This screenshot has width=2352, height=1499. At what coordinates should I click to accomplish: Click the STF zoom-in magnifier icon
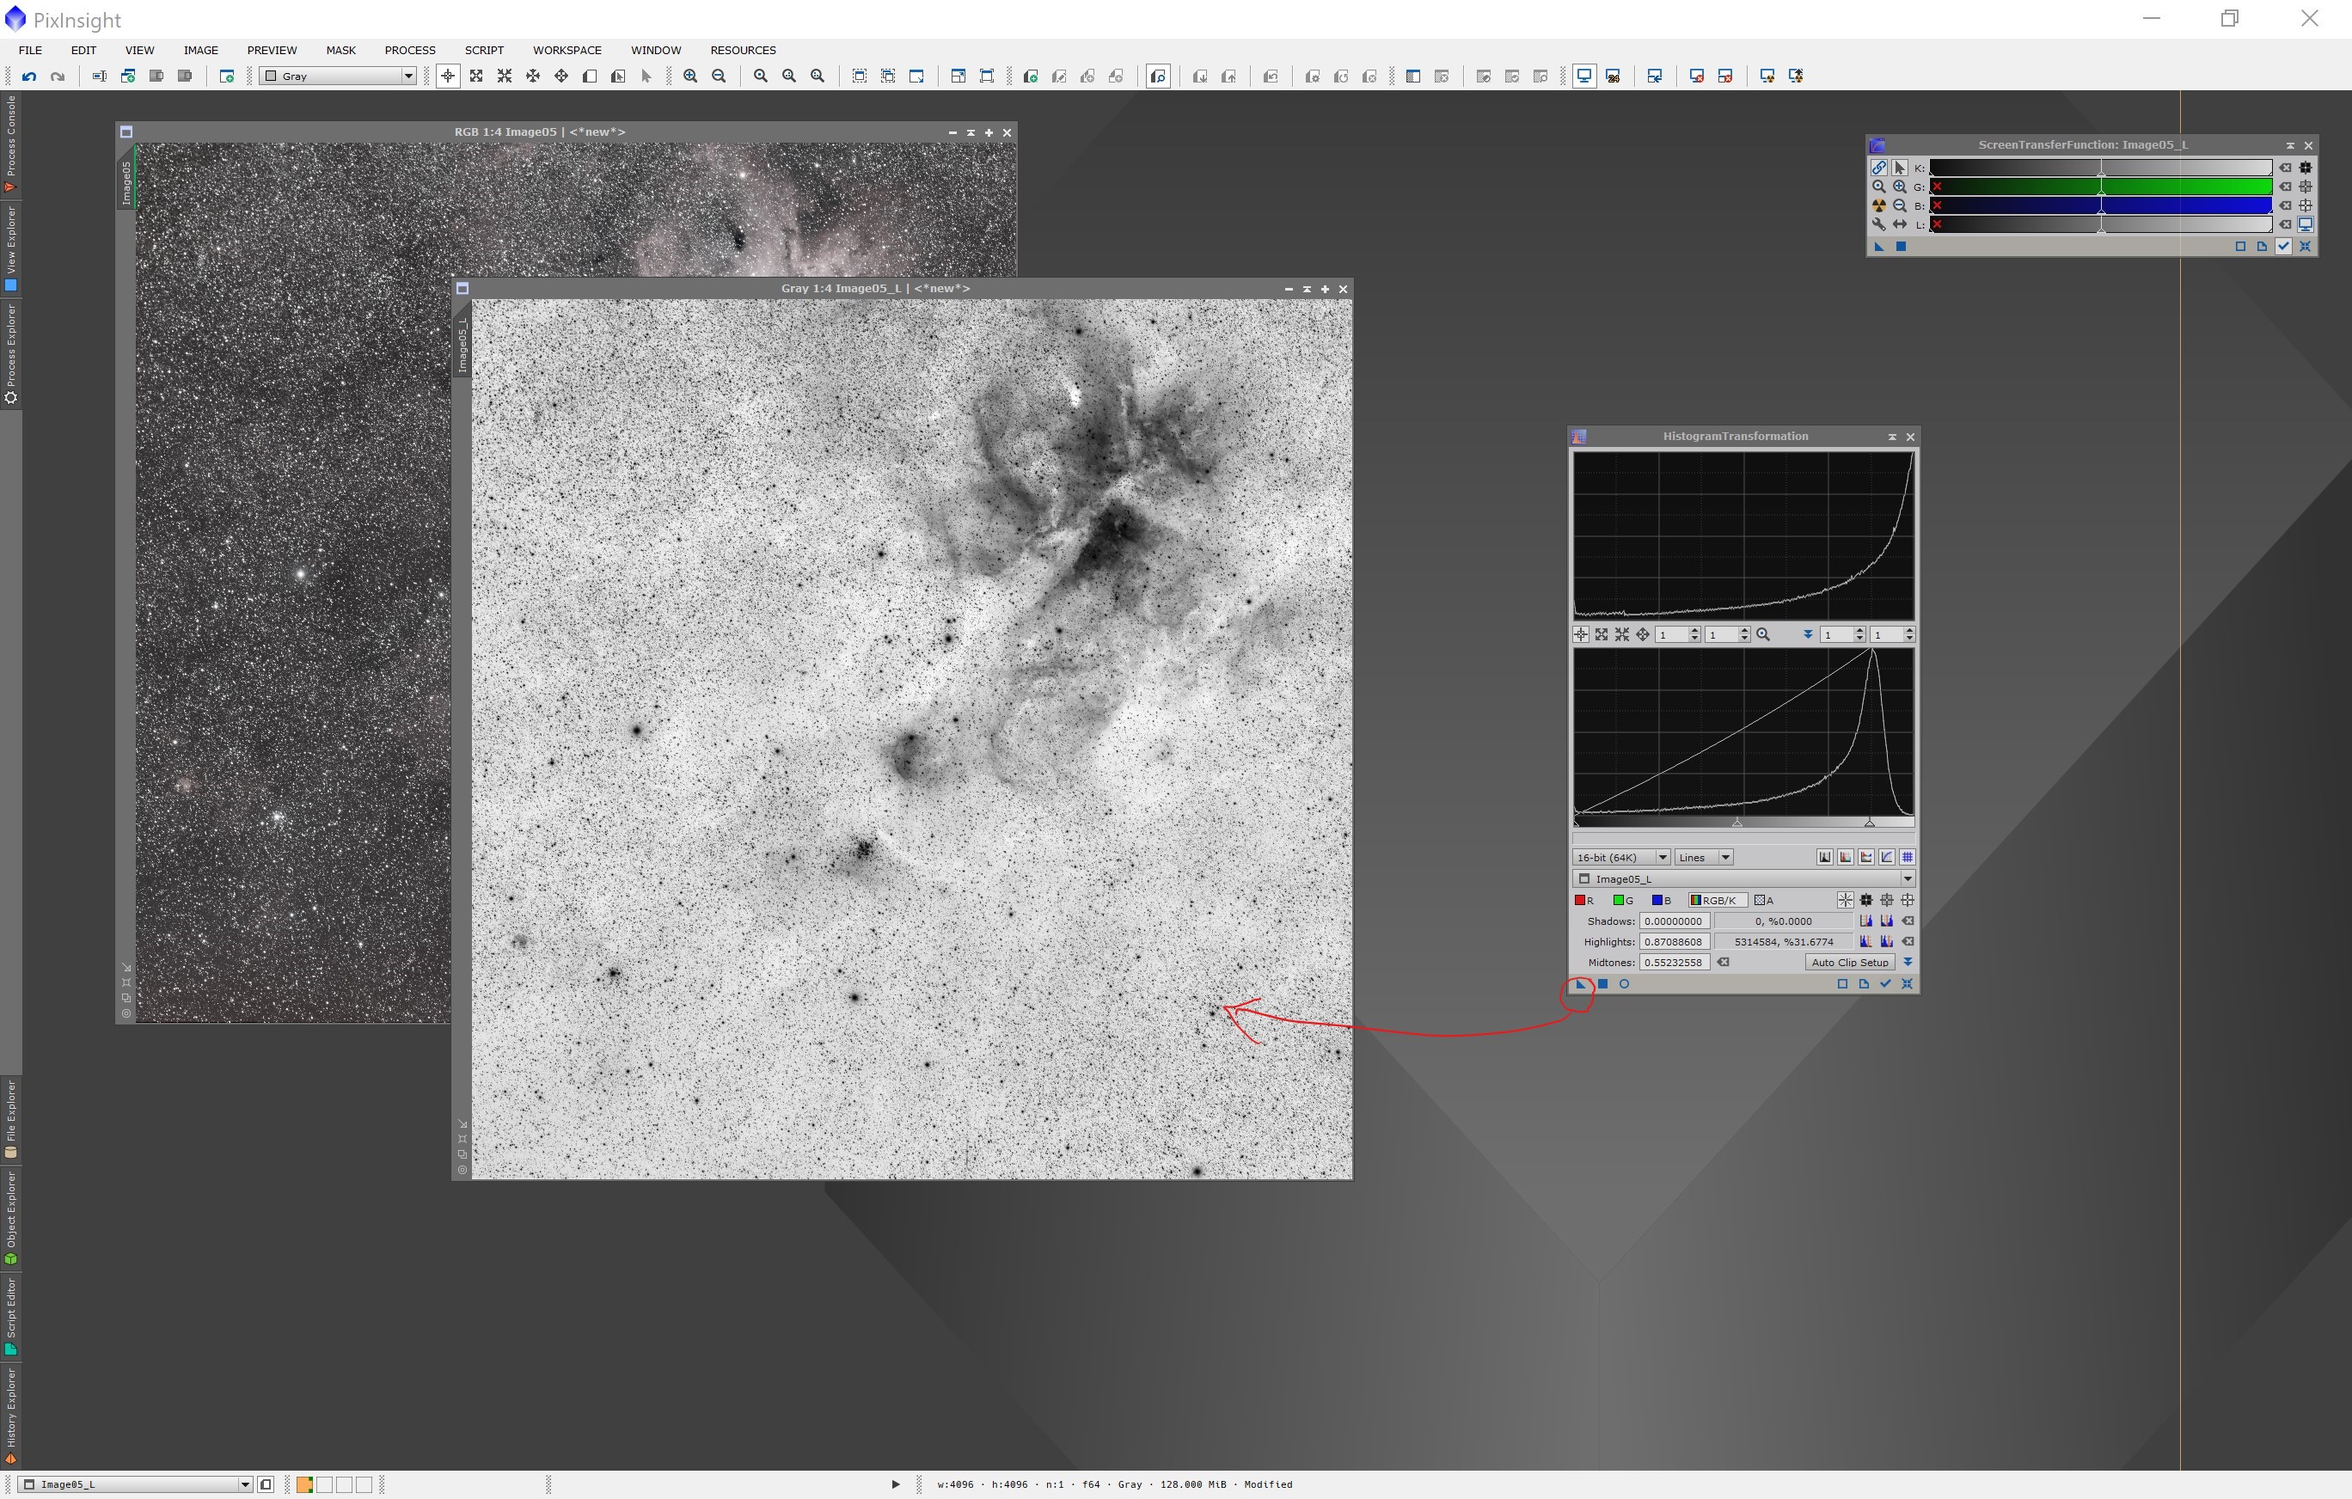pyautogui.click(x=1900, y=187)
